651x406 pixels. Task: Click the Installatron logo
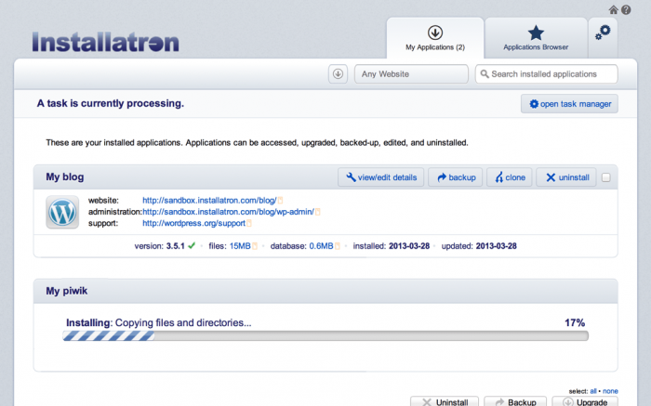coord(105,42)
